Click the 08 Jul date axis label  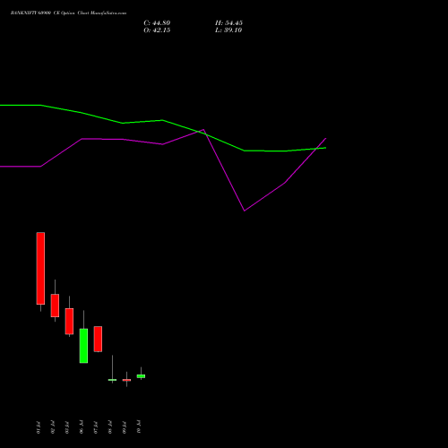coord(110,427)
